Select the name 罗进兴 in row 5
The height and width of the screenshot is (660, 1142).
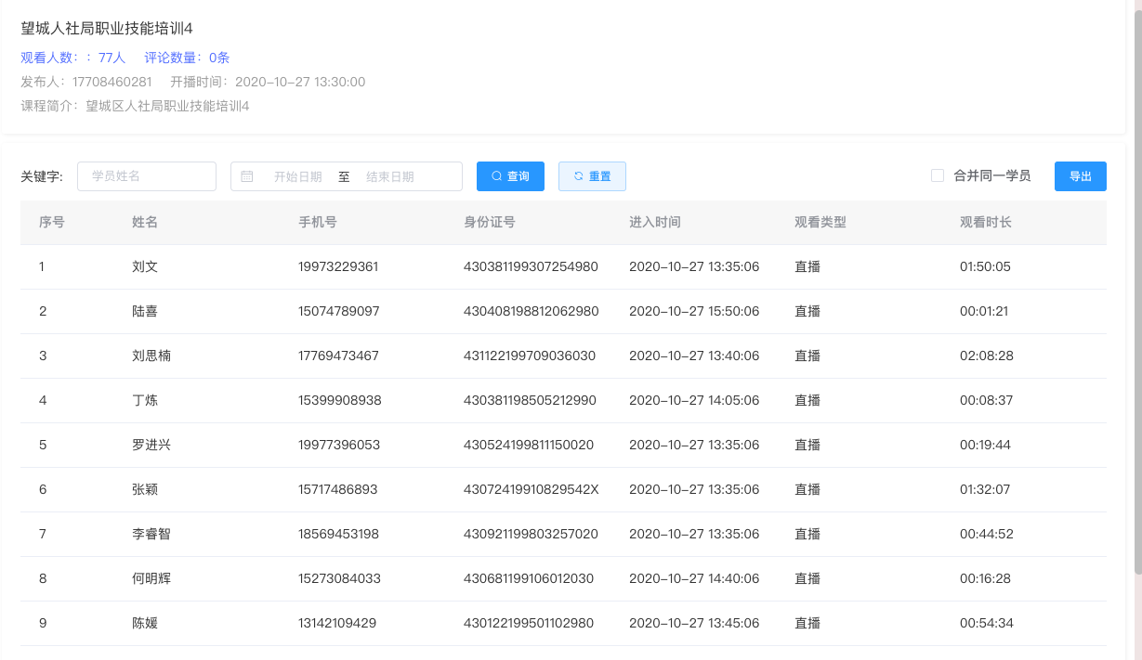click(x=151, y=446)
